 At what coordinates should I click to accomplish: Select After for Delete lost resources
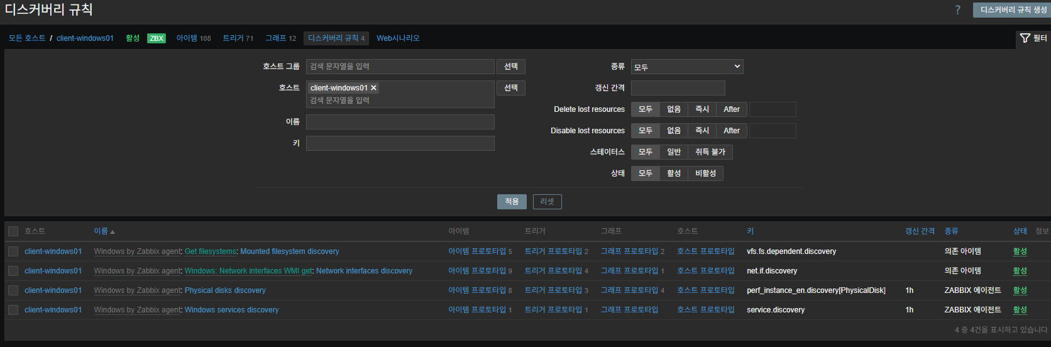[732, 109]
